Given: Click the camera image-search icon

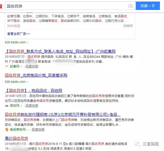Looking at the screenshot, I should point(131,6).
